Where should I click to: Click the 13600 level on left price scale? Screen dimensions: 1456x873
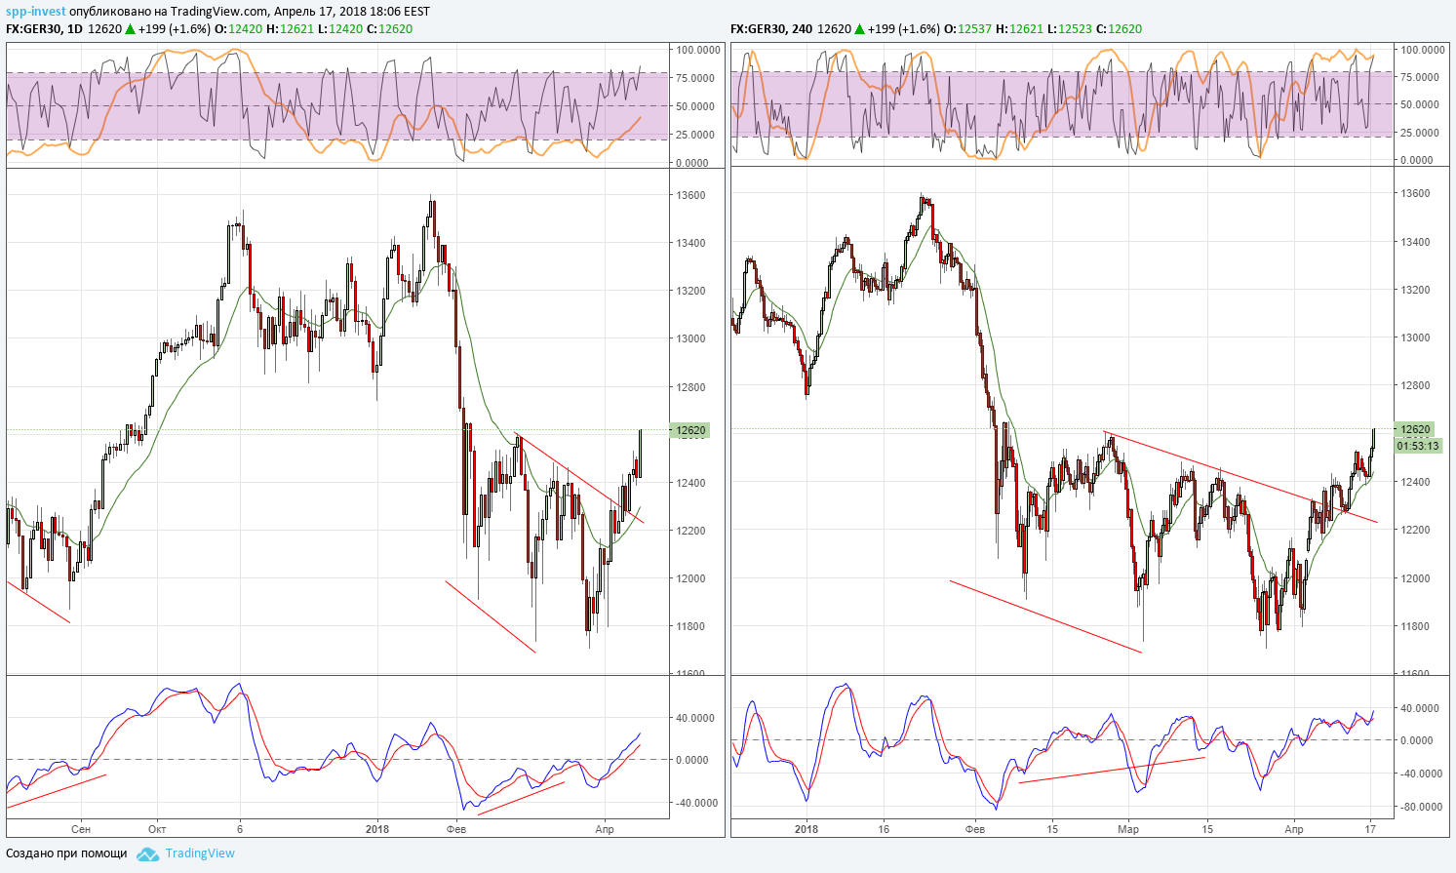click(x=690, y=195)
